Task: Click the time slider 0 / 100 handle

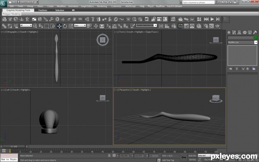Action: click(14, 146)
